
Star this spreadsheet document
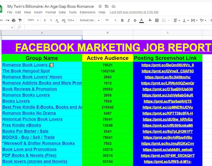[x=100, y=6]
